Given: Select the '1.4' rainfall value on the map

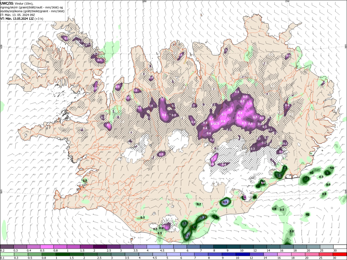Looking at the screenshot, I should coord(255,198).
